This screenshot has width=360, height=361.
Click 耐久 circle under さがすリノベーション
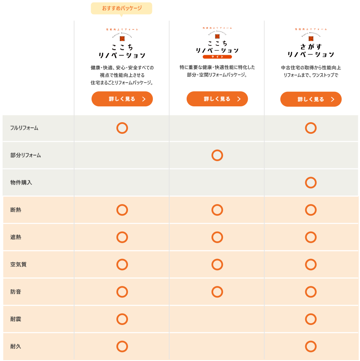(311, 346)
